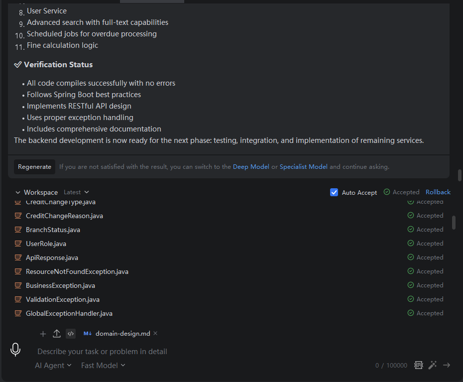Click the upload file icon

(57, 334)
